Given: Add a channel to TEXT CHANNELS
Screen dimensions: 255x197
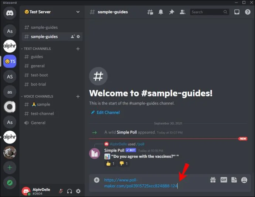Looking at the screenshot, I should [x=78, y=49].
